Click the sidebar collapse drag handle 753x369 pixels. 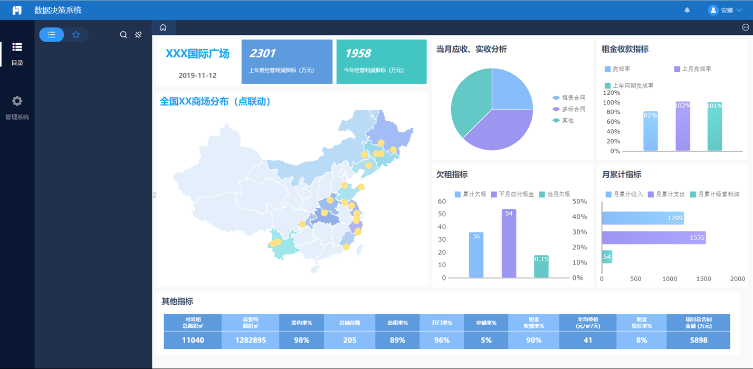pyautogui.click(x=154, y=195)
